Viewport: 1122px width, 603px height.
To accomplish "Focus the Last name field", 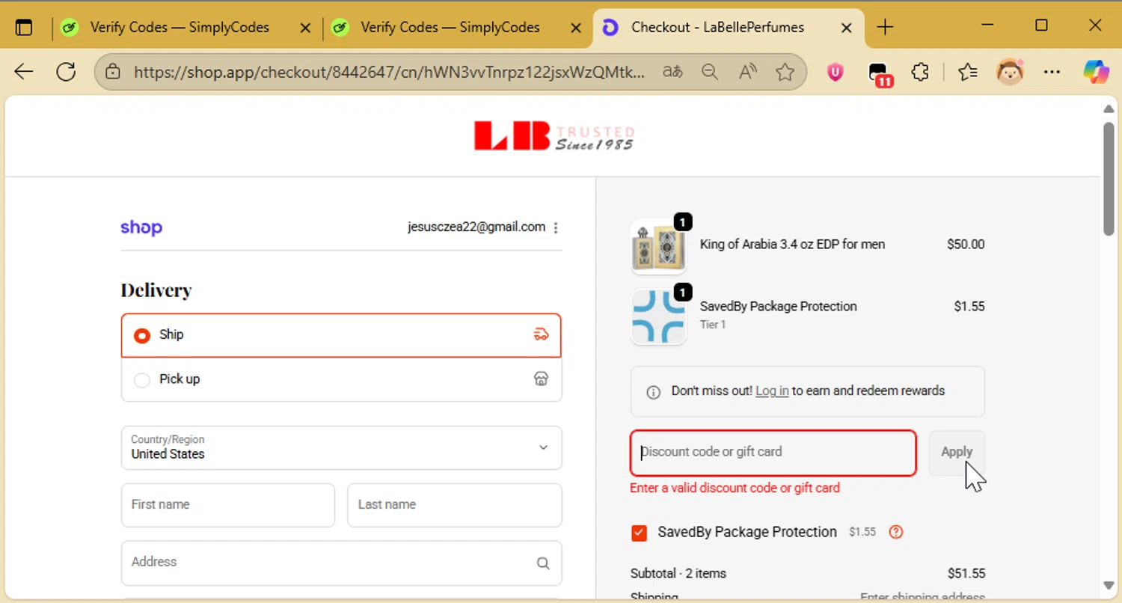I will click(454, 505).
